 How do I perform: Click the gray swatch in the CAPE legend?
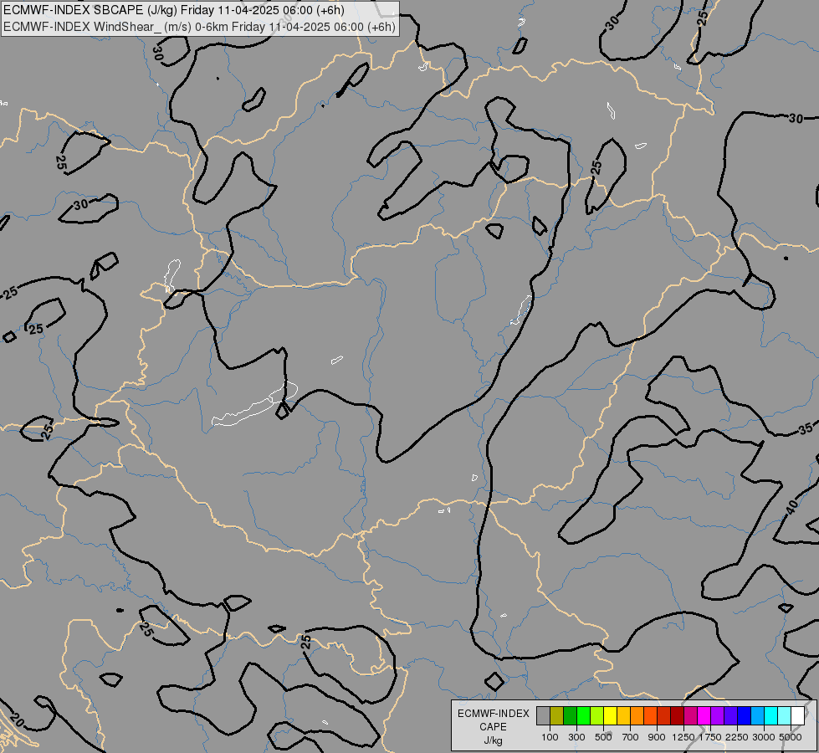click(x=543, y=715)
